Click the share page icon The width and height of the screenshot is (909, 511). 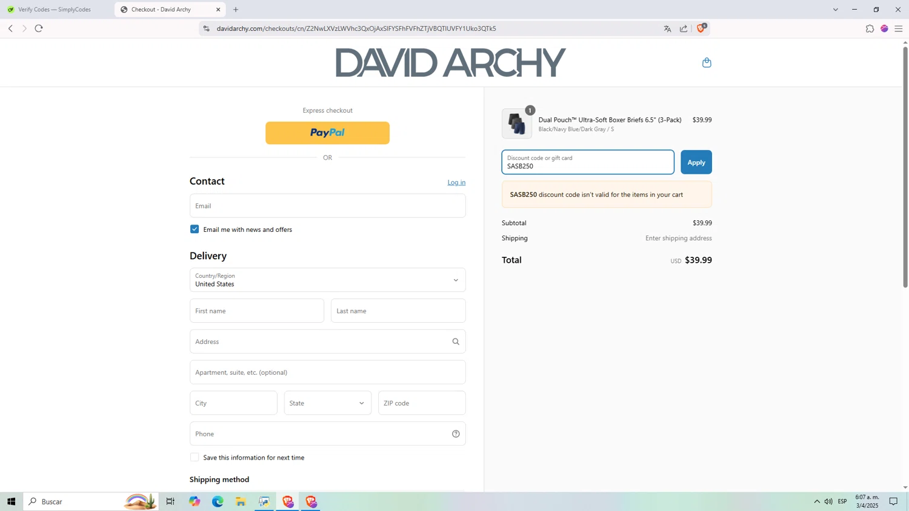pos(684,28)
